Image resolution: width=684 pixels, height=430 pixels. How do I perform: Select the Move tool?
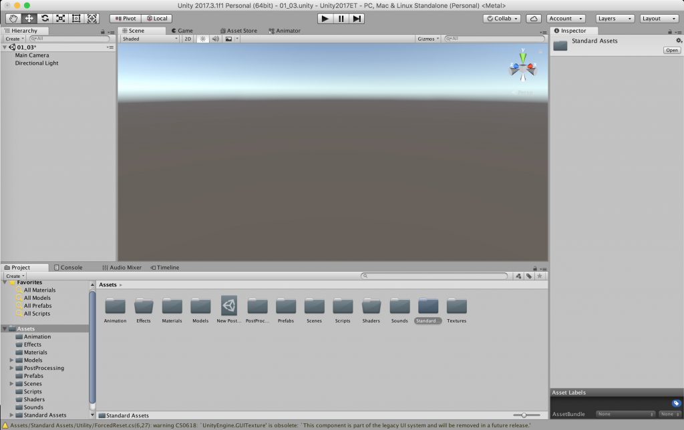[x=29, y=18]
